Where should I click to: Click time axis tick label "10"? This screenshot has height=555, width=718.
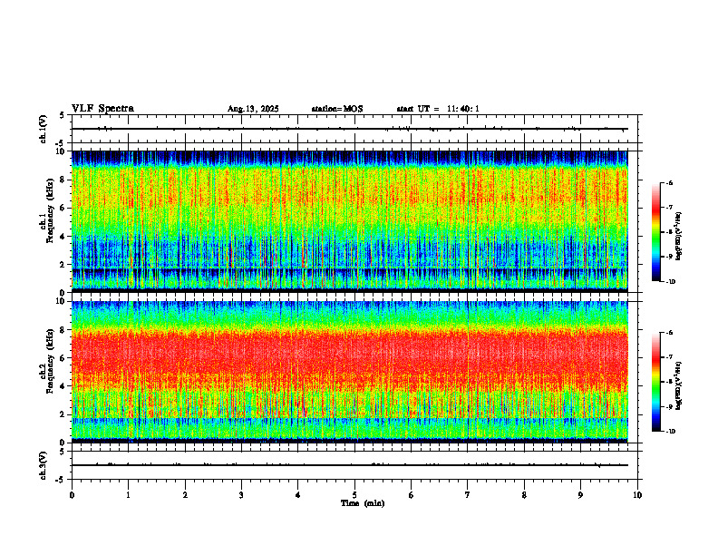637,495
